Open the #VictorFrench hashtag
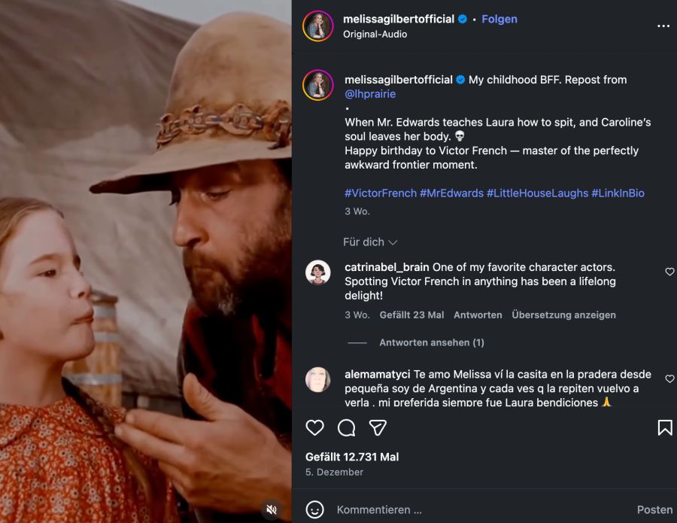This screenshot has height=523, width=677. tap(381, 193)
